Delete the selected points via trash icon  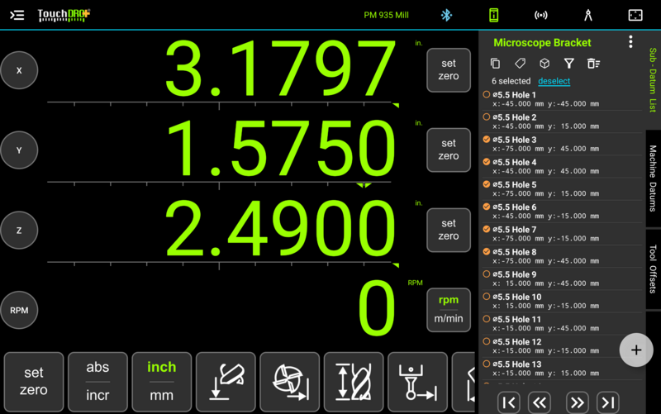(x=593, y=64)
